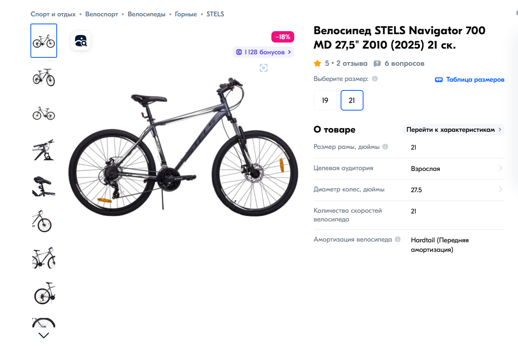Click the bike suspension info icon
Screen dimensions: 518x346
(398, 239)
